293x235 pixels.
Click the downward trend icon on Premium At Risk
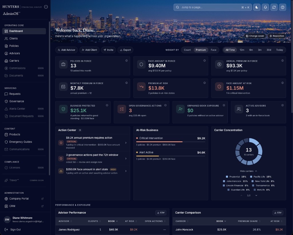tap(141, 87)
